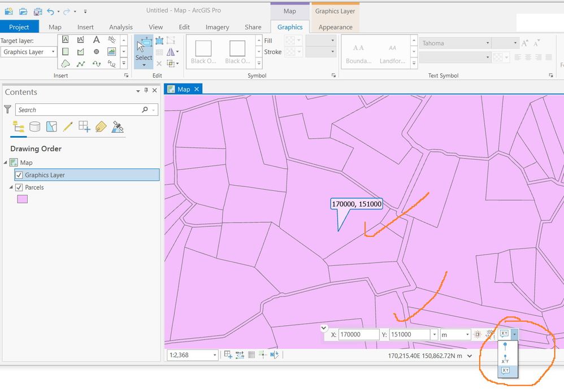Open the Analysis ribbon tab

coord(121,27)
